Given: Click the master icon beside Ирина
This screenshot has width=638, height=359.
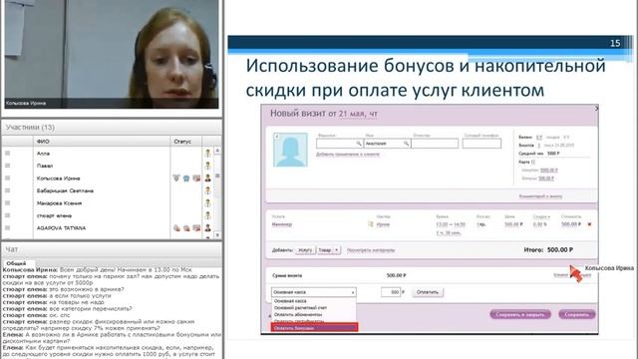Looking at the screenshot, I should tap(371, 224).
